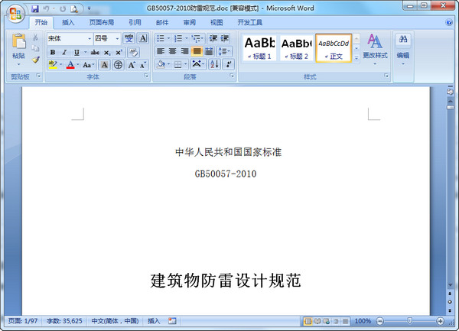
Task: Click the Paste clipboard icon
Action: [x=18, y=41]
